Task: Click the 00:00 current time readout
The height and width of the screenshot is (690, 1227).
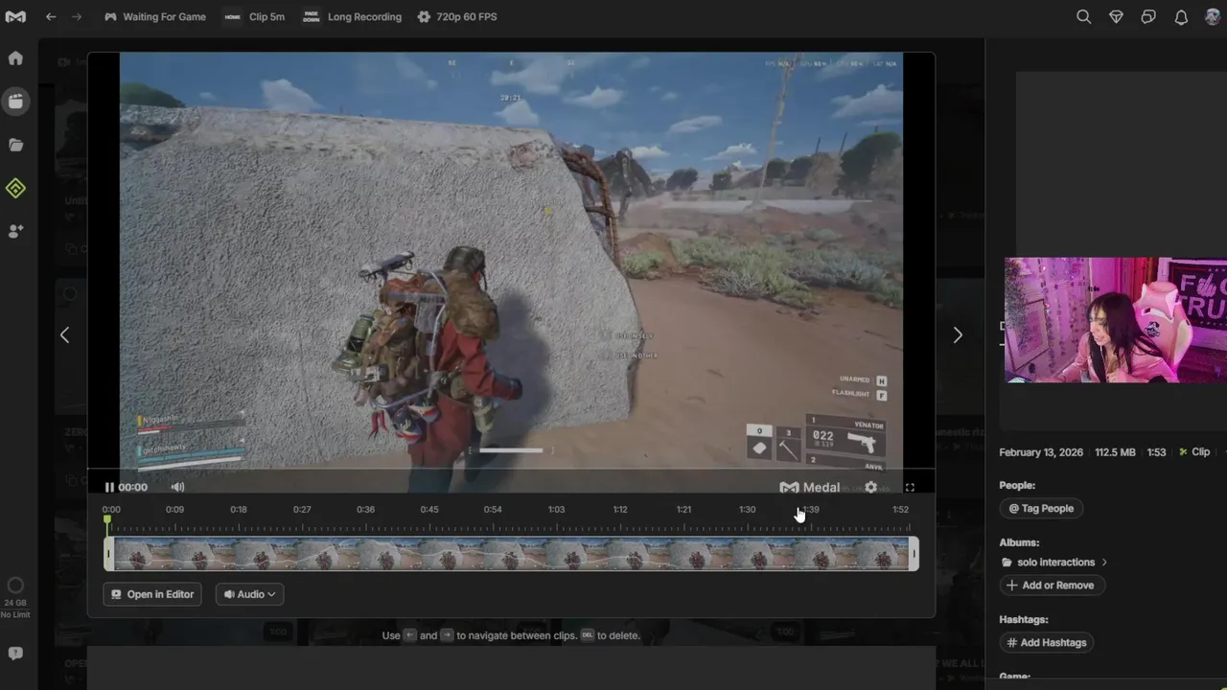Action: 132,487
